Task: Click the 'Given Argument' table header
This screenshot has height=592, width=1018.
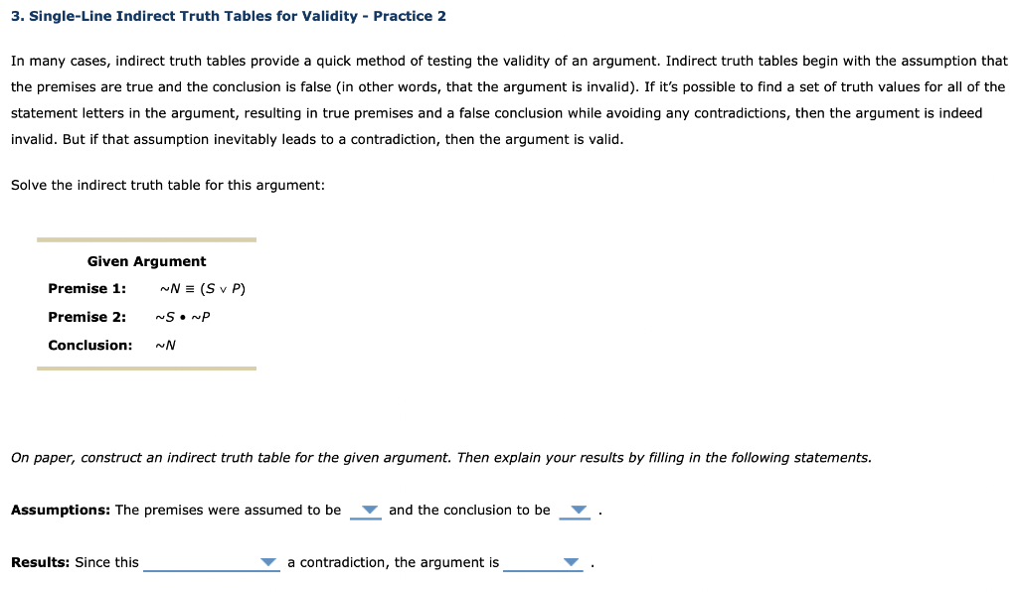Action: (146, 260)
